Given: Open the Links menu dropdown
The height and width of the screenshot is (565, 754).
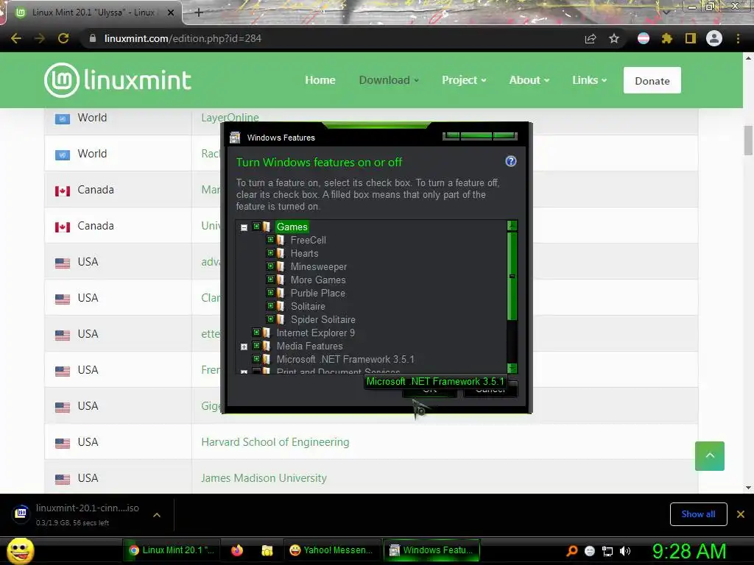Looking at the screenshot, I should click(590, 80).
